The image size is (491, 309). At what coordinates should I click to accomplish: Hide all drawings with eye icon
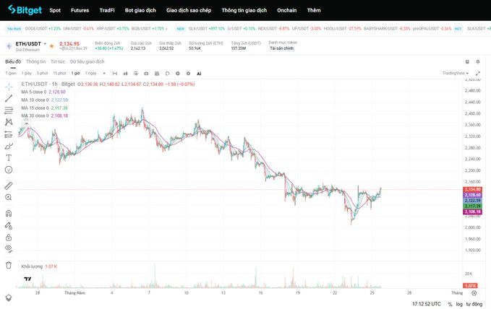[x=9, y=249]
